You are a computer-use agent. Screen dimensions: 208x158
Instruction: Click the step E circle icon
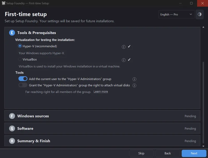pyautogui.click(x=12, y=32)
